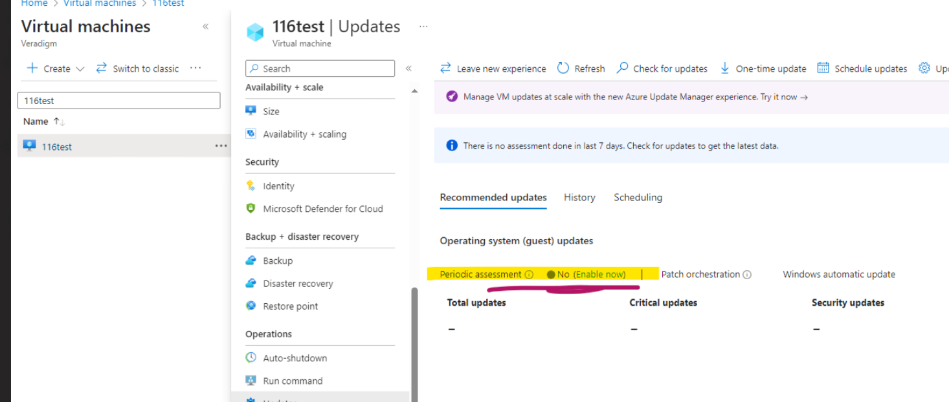Click the Try it now link
The width and height of the screenshot is (949, 402).
point(784,97)
